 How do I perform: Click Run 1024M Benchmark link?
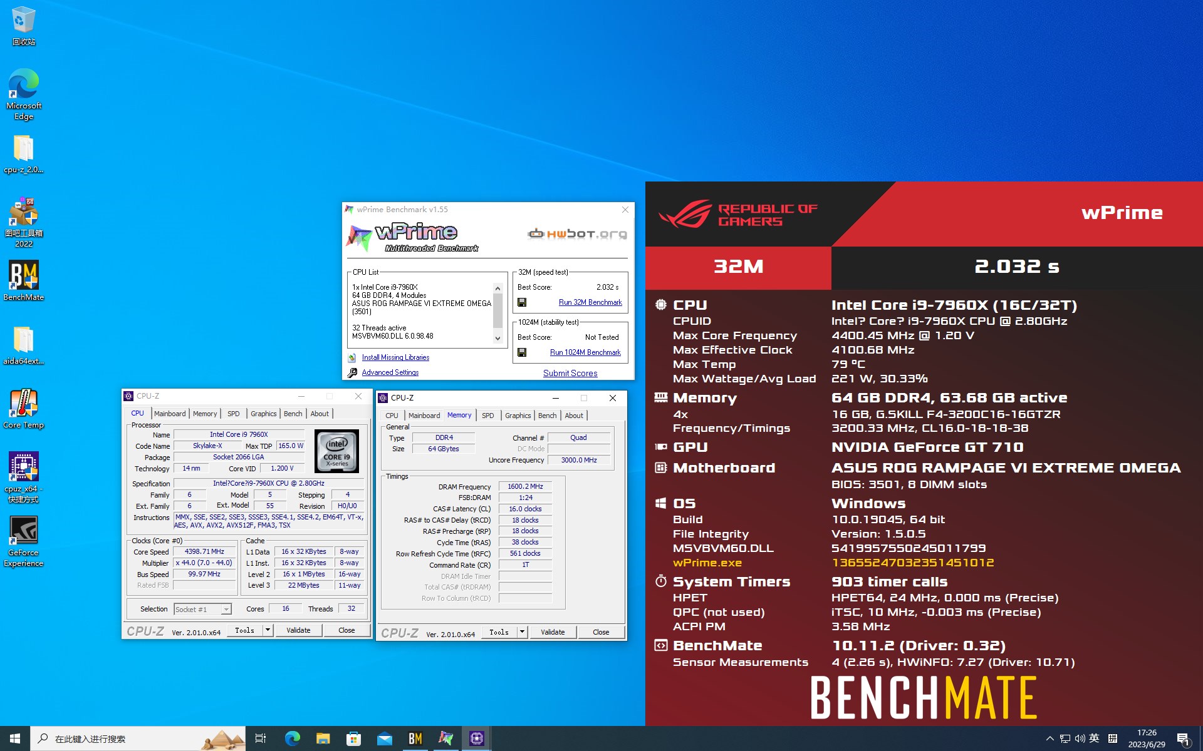[x=585, y=352]
